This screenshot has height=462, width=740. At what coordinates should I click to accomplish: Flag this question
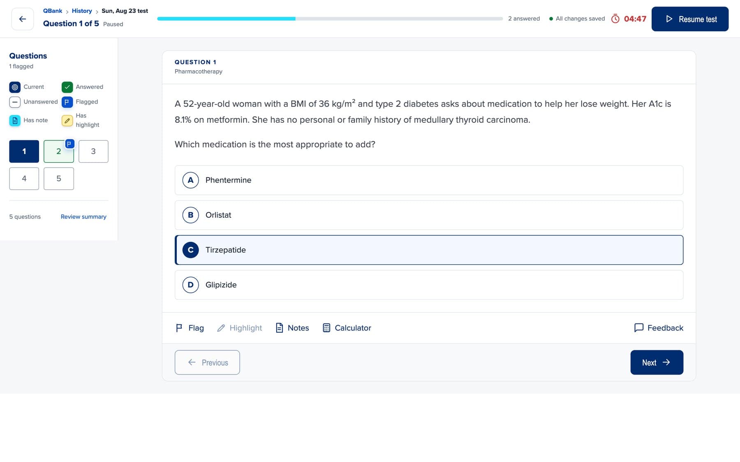(x=190, y=328)
